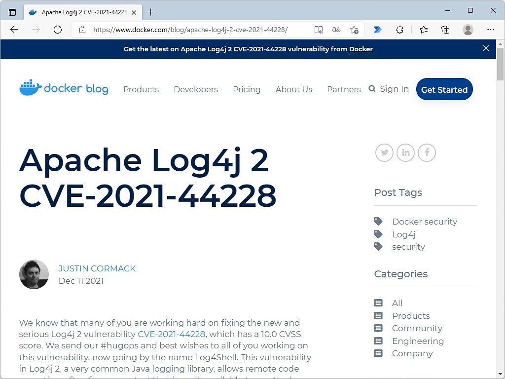Open the Docker security tag
Image resolution: width=505 pixels, height=379 pixels.
tap(425, 222)
